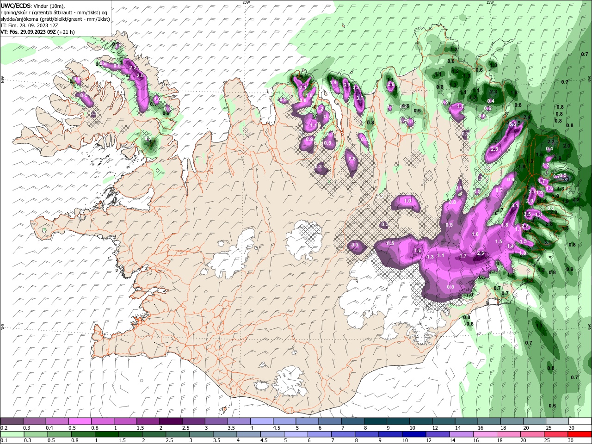The image size is (592, 444).
Task: Click the '15W' longitude label at top
Action: [x=490, y=2]
